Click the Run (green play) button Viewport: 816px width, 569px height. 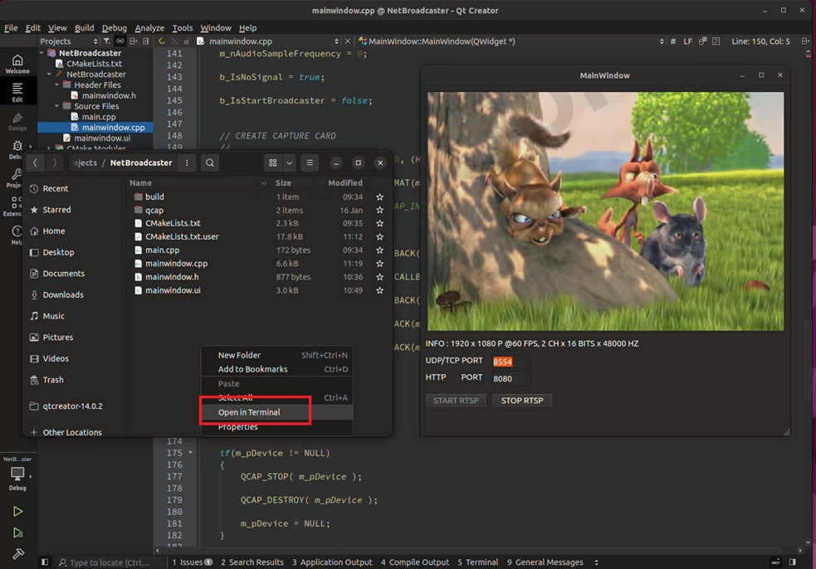(17, 511)
